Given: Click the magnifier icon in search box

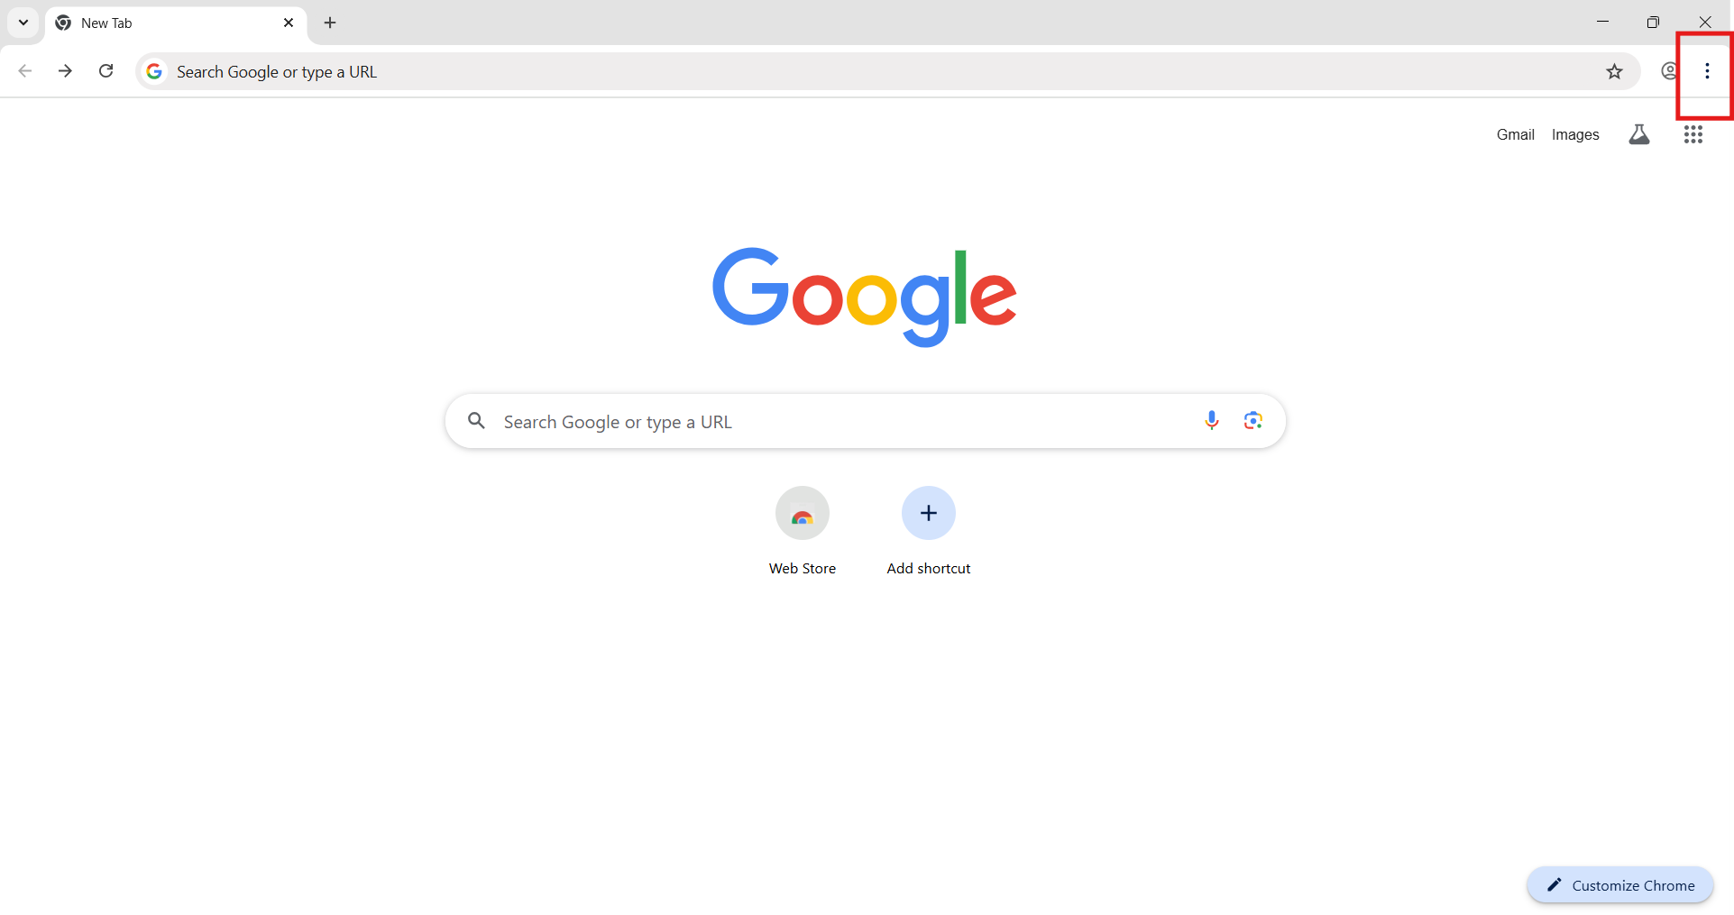Looking at the screenshot, I should 476,421.
